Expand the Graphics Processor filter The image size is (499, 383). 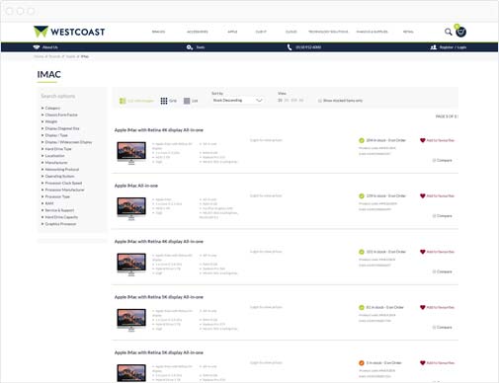(x=60, y=224)
